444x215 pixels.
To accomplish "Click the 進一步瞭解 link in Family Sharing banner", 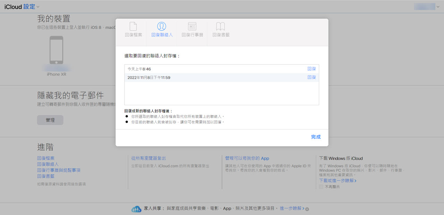I will click(292, 208).
